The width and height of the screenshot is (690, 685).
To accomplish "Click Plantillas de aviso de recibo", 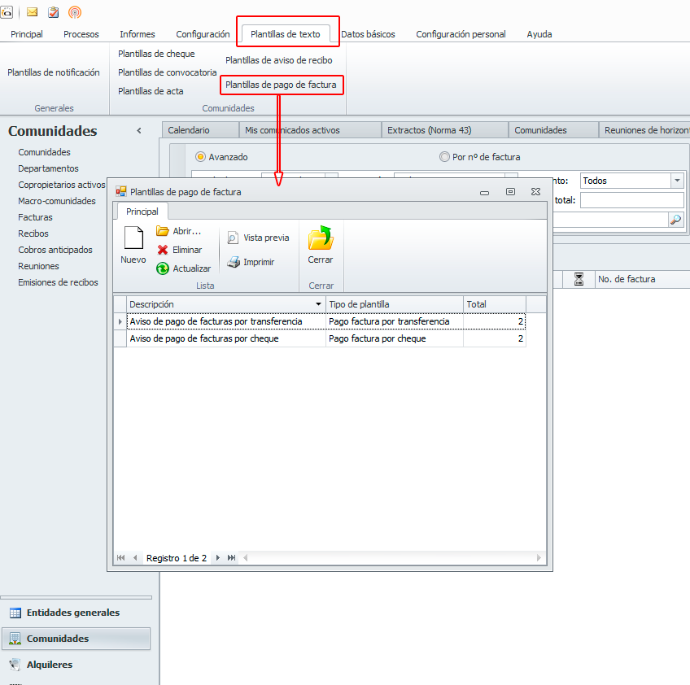I will (x=279, y=60).
